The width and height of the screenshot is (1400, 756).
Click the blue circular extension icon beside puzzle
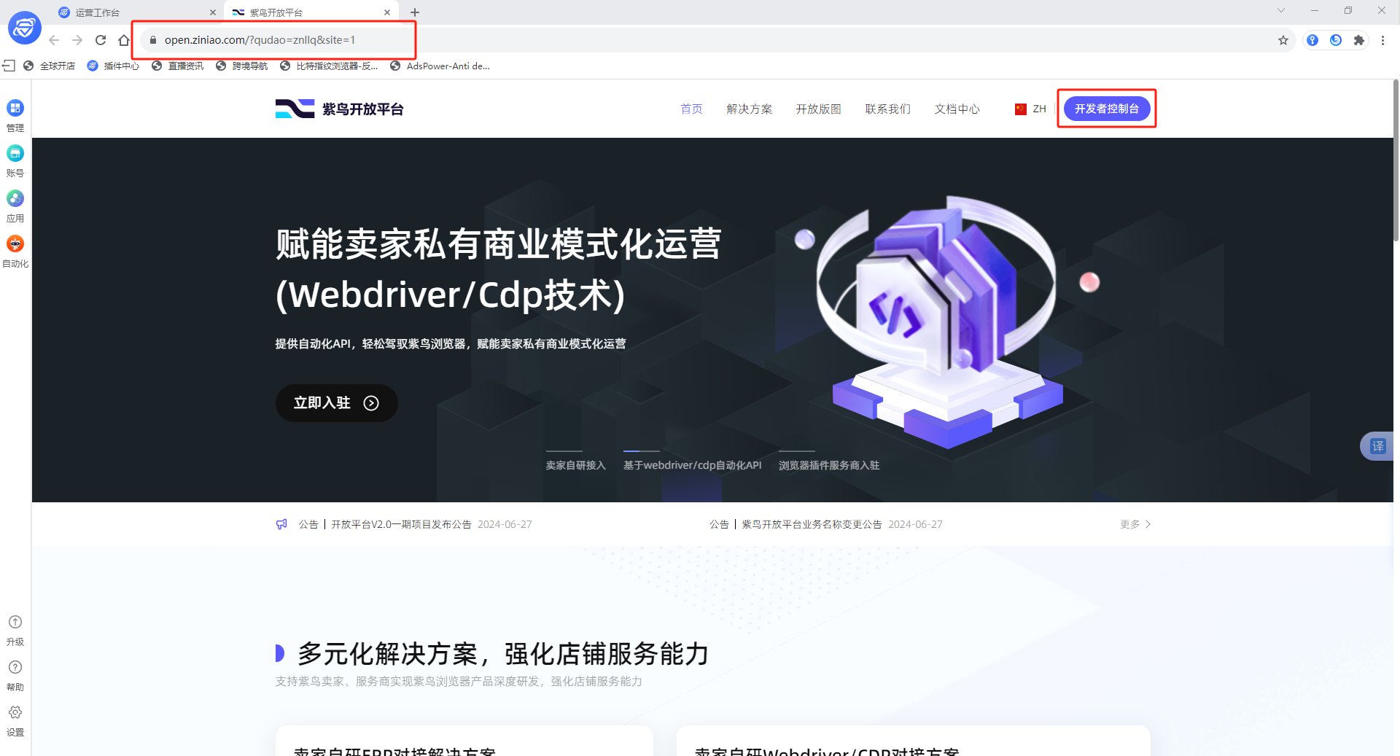click(1336, 40)
